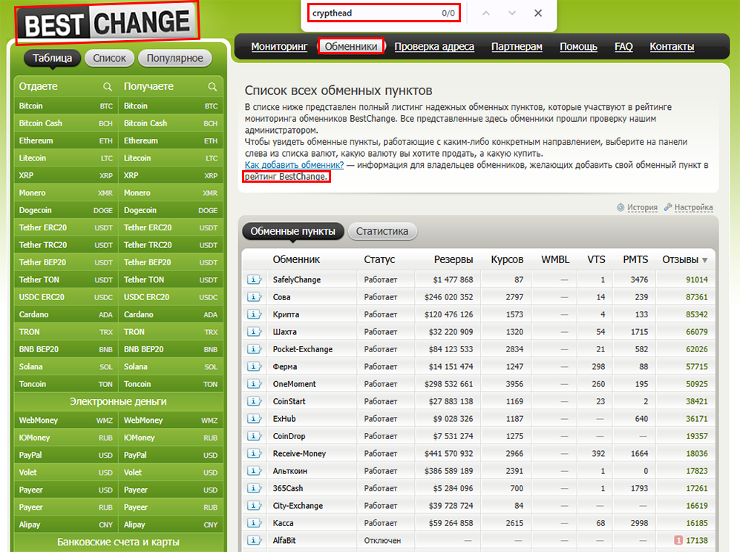Sort the table by the Отзывы column
This screenshot has width=740, height=552.
(x=684, y=259)
